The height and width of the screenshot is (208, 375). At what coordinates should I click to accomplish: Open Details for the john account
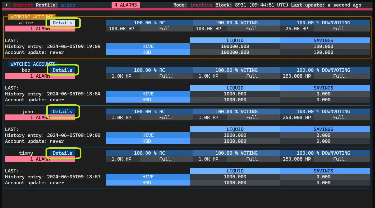[x=62, y=112]
